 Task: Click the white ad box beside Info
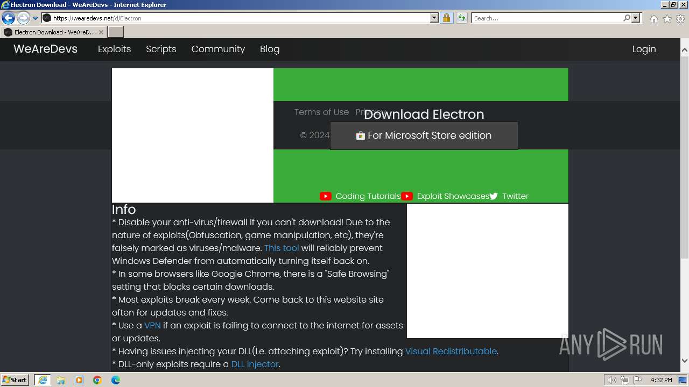(x=488, y=271)
